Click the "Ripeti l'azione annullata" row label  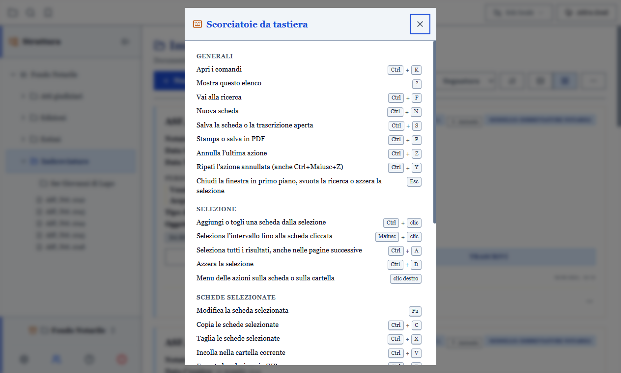click(270, 167)
